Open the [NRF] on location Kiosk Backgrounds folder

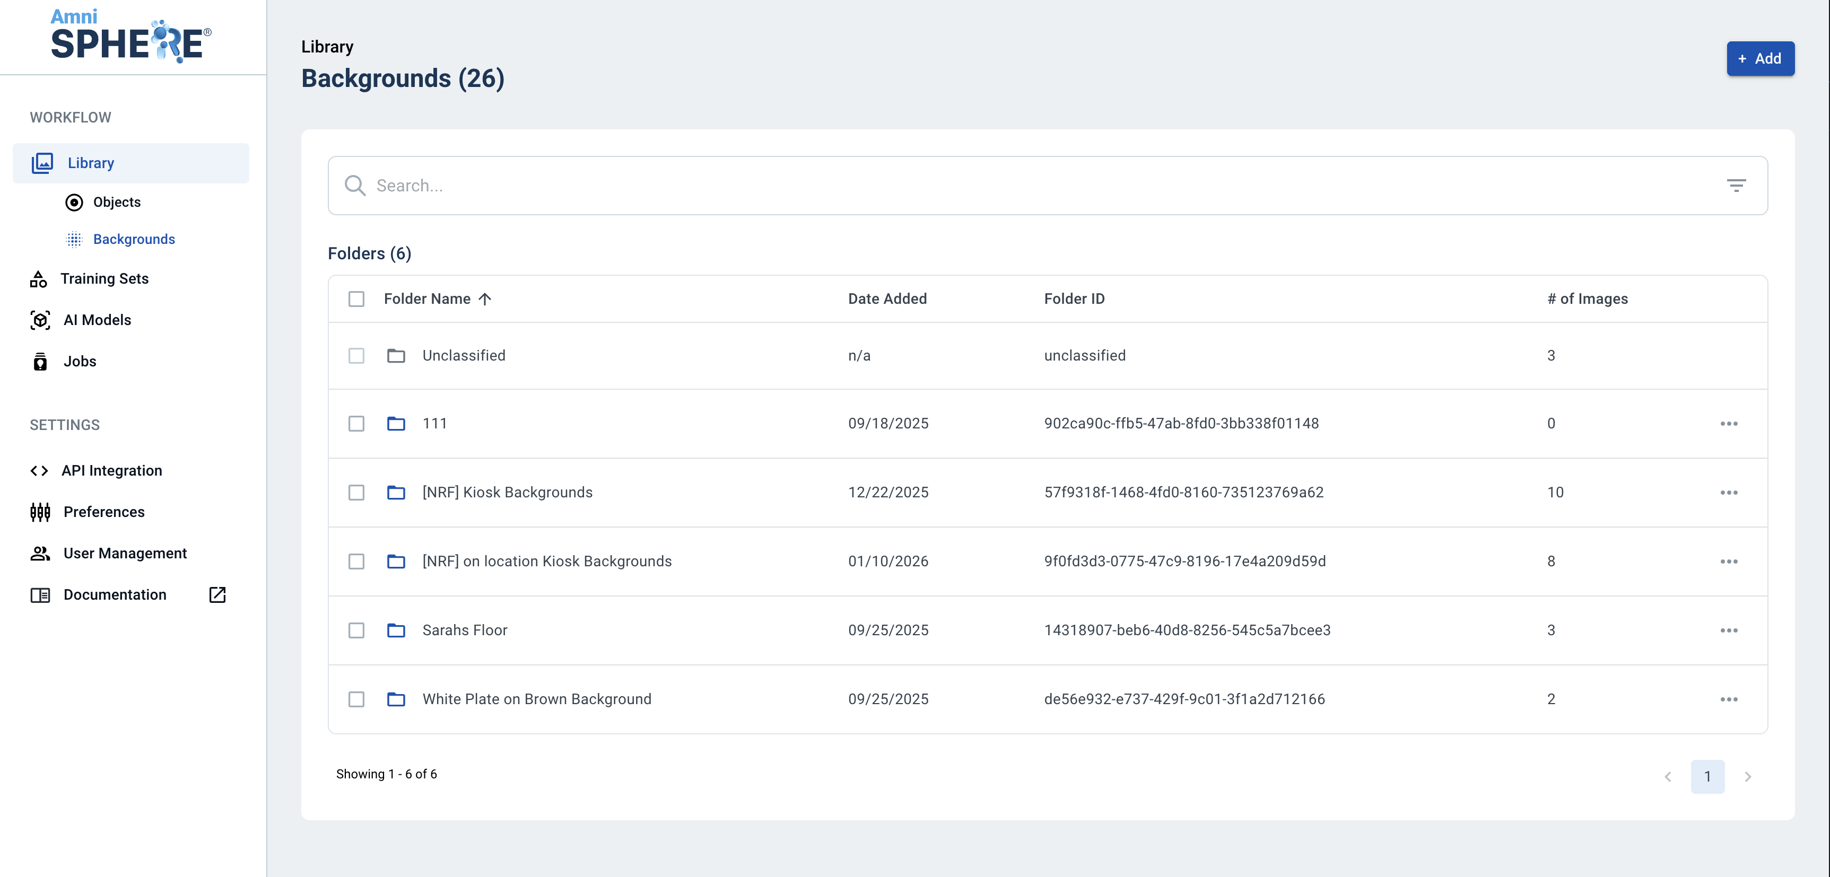pyautogui.click(x=546, y=562)
